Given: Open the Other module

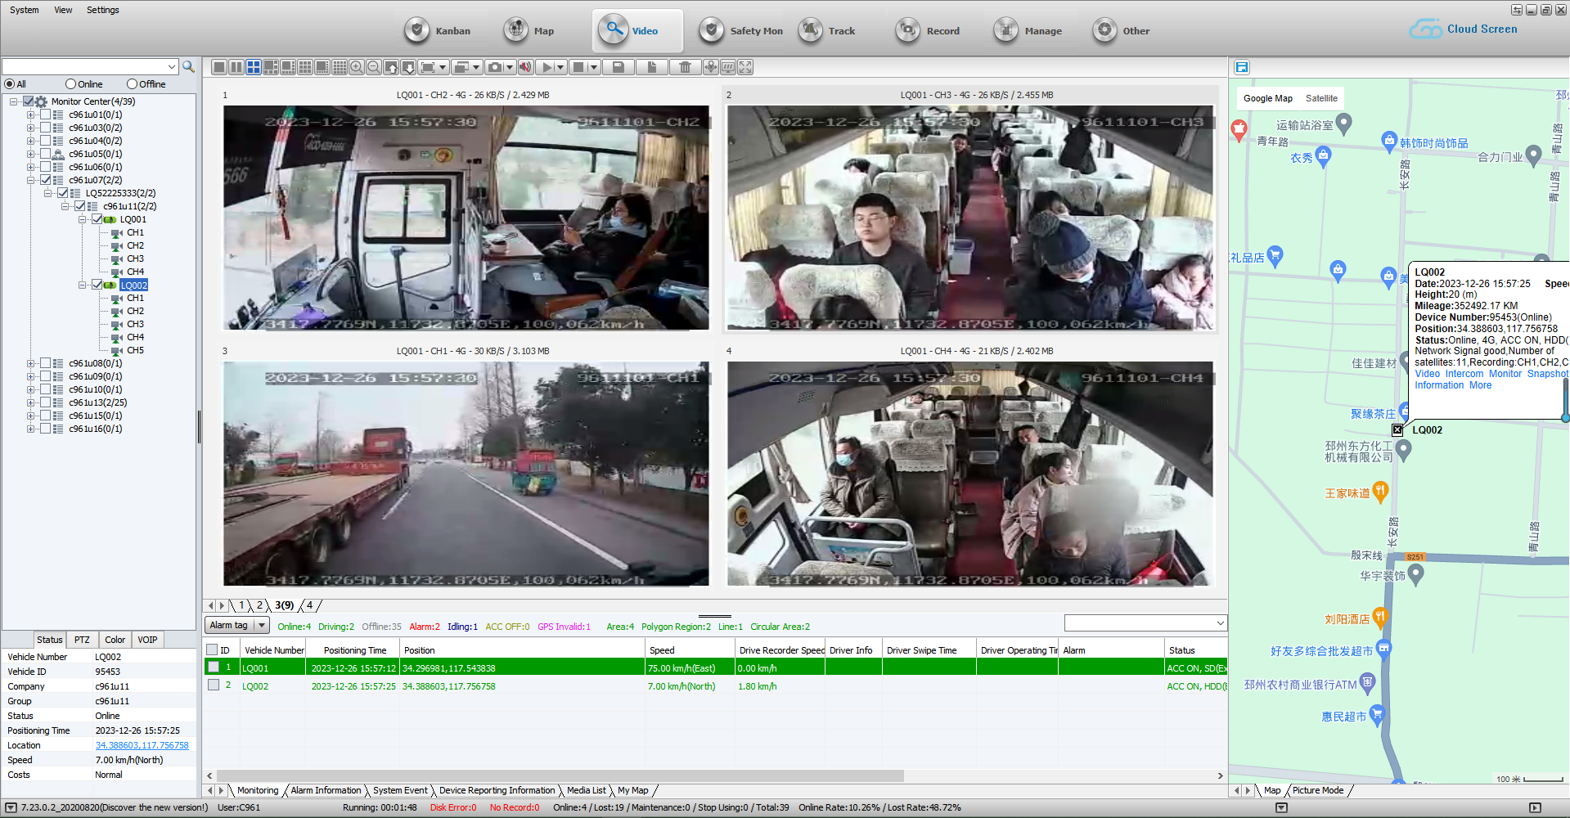Looking at the screenshot, I should click(x=1121, y=30).
